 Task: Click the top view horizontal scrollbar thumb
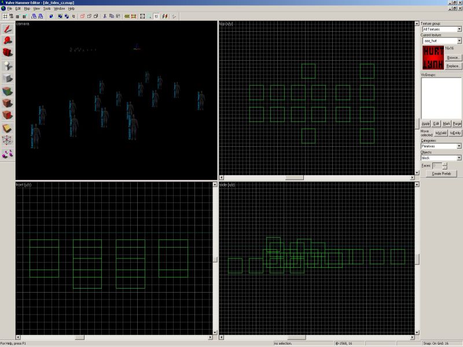click(x=294, y=178)
